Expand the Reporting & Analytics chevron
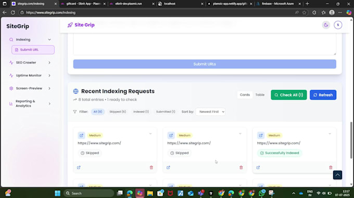Screen dimensions: 354x198 (x=49, y=103)
